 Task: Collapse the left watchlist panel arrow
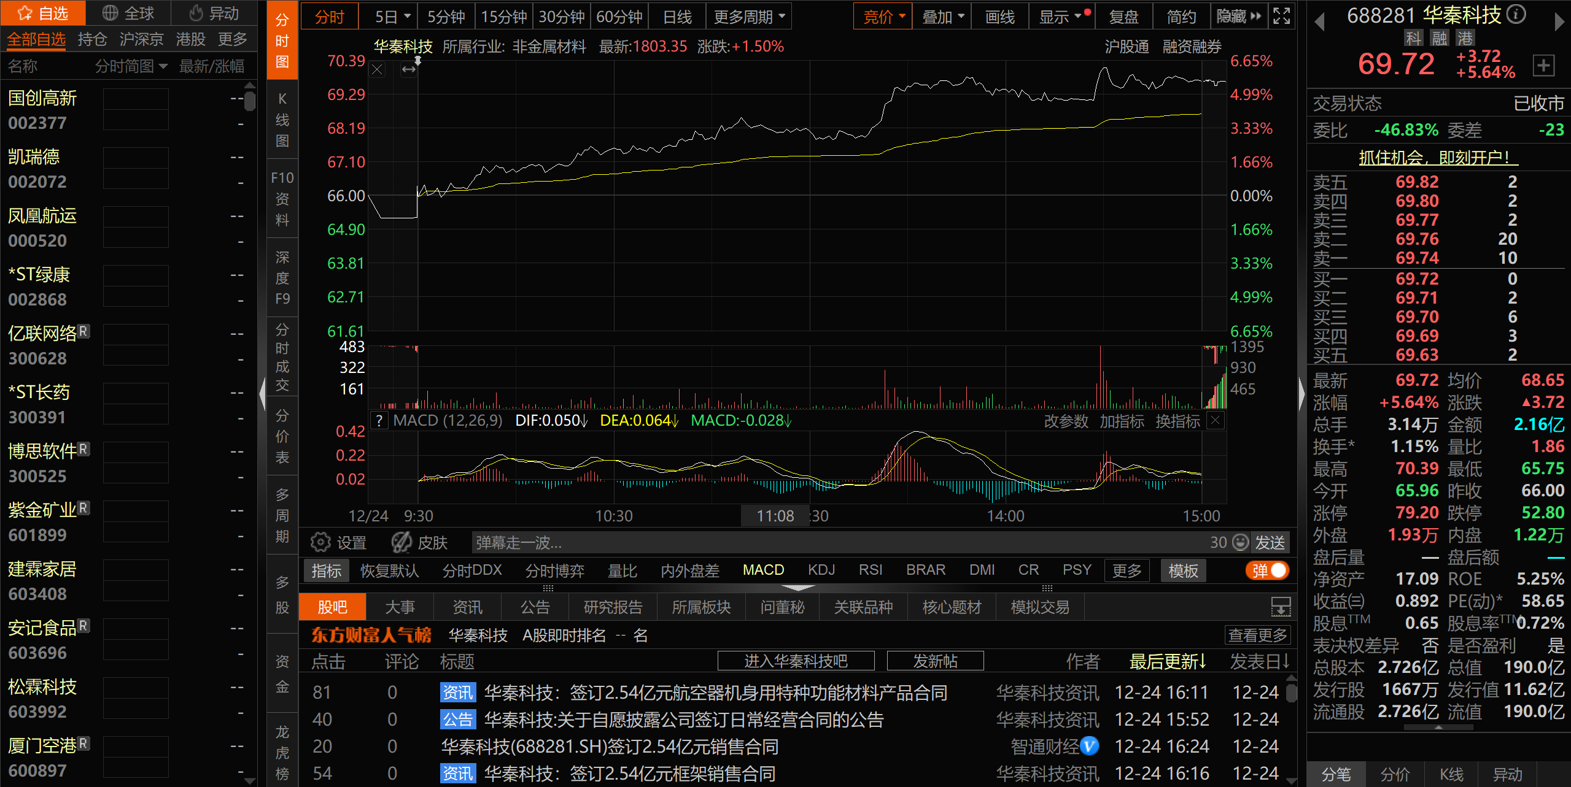click(x=262, y=393)
